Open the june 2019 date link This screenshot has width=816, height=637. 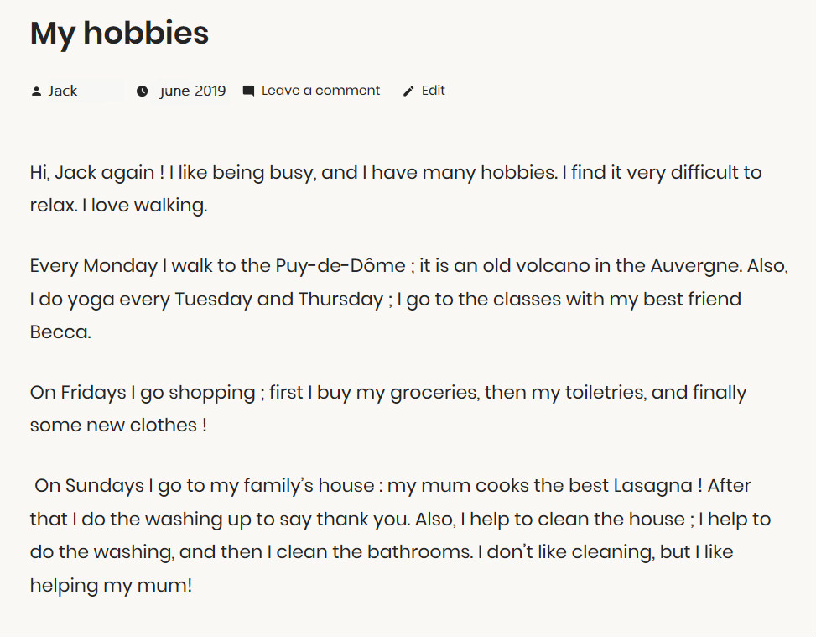click(193, 91)
